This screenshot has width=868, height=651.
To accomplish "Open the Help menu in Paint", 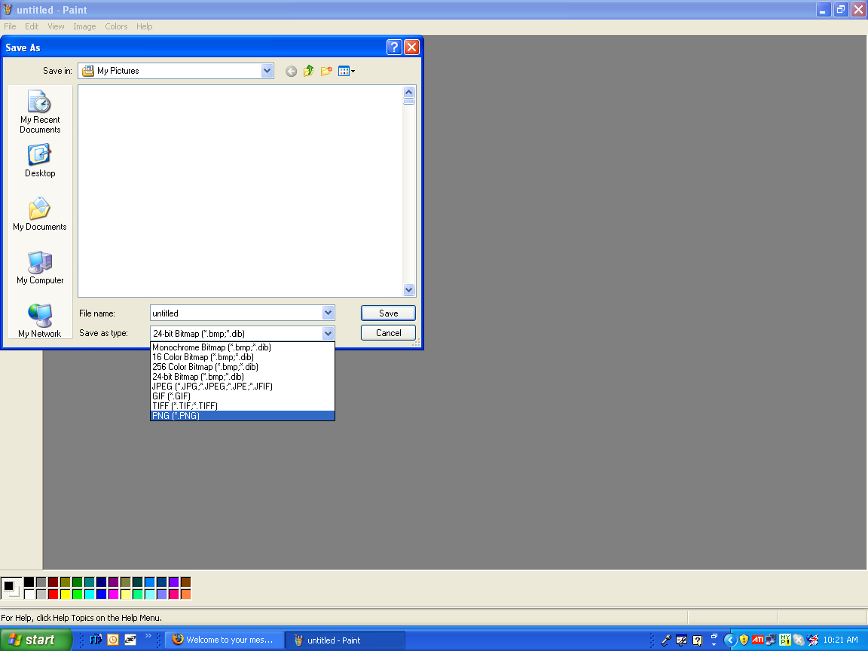I will (145, 26).
